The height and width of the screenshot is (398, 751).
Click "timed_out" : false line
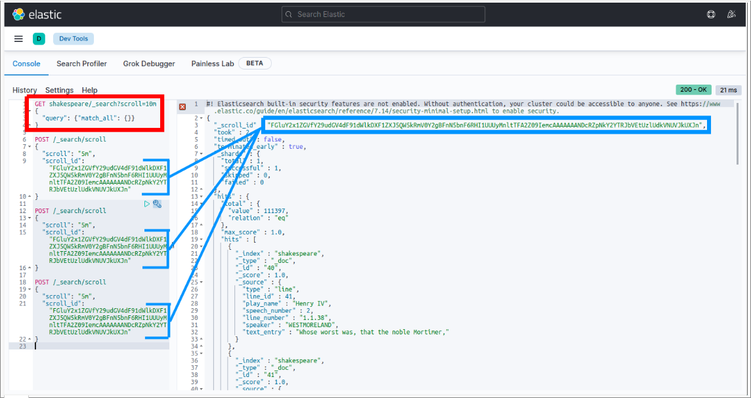tap(249, 140)
